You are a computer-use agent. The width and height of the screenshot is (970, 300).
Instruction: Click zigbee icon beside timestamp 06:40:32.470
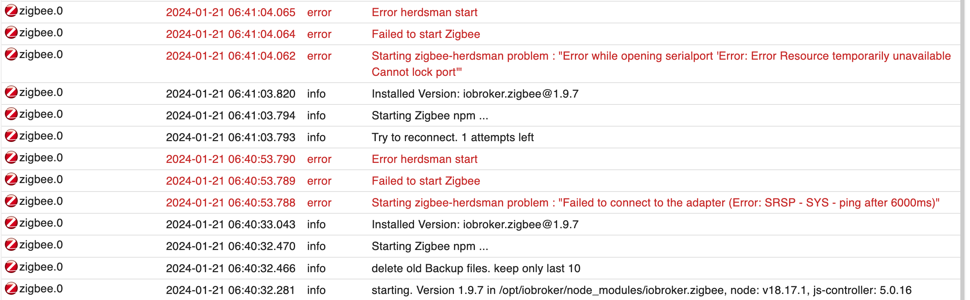[x=11, y=245]
